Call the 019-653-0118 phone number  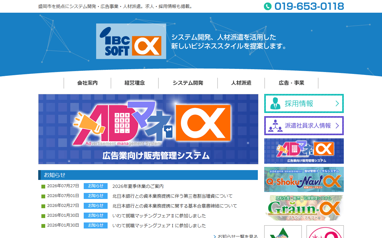coord(309,6)
